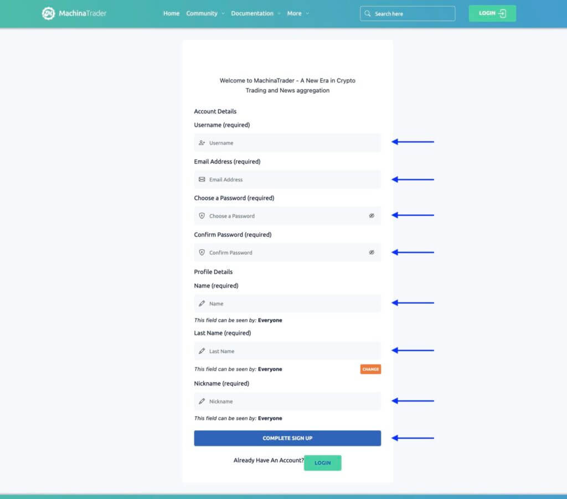Focus the Confirm Password field
The width and height of the screenshot is (567, 499).
coord(287,252)
